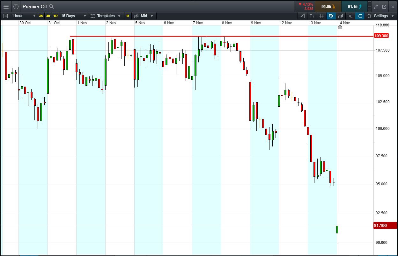Click the 7 Nov date label
Image resolution: width=398 pixels, height=256 pixels.
coord(198,23)
